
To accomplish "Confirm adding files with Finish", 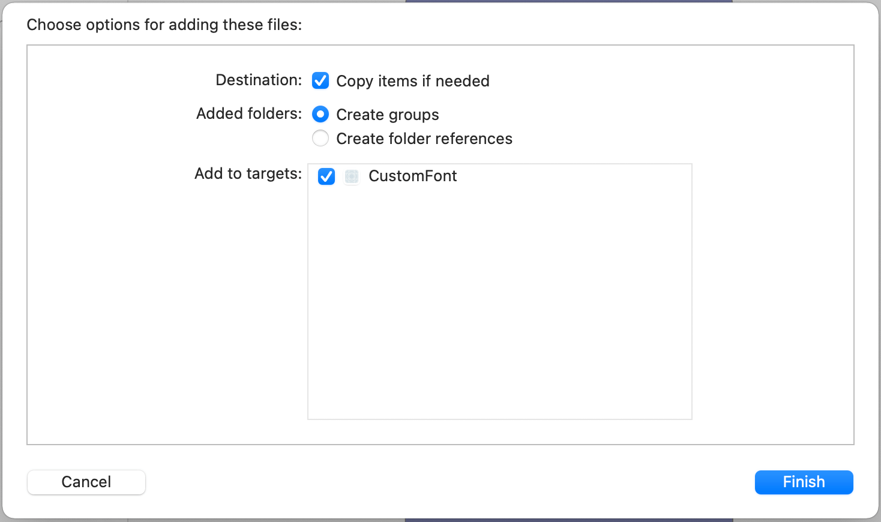I will pos(803,482).
